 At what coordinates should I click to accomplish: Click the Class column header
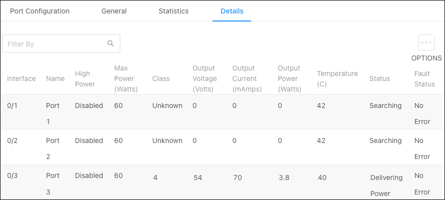(x=161, y=78)
